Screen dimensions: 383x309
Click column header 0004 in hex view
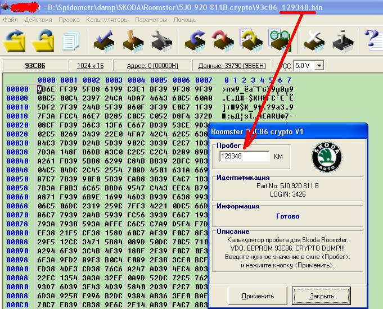(136, 80)
